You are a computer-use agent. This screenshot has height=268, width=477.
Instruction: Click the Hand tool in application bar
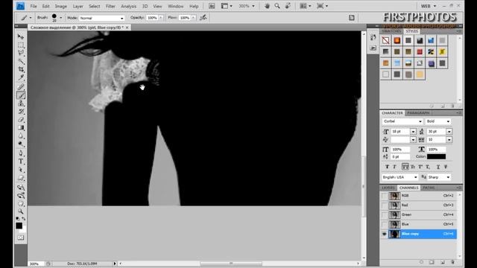click(267, 6)
